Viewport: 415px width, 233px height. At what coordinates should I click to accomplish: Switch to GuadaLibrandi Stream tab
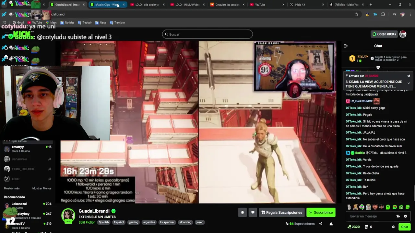[67, 5]
